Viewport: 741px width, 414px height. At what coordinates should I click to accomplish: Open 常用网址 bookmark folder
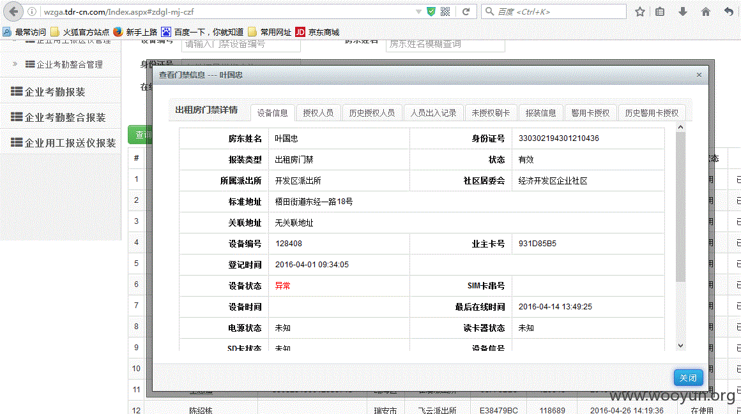(x=270, y=32)
